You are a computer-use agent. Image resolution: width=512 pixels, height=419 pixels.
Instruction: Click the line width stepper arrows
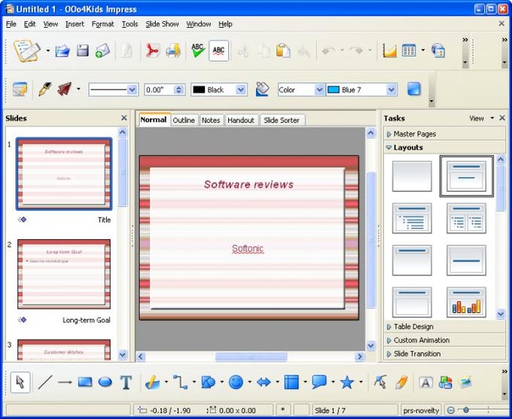(178, 90)
